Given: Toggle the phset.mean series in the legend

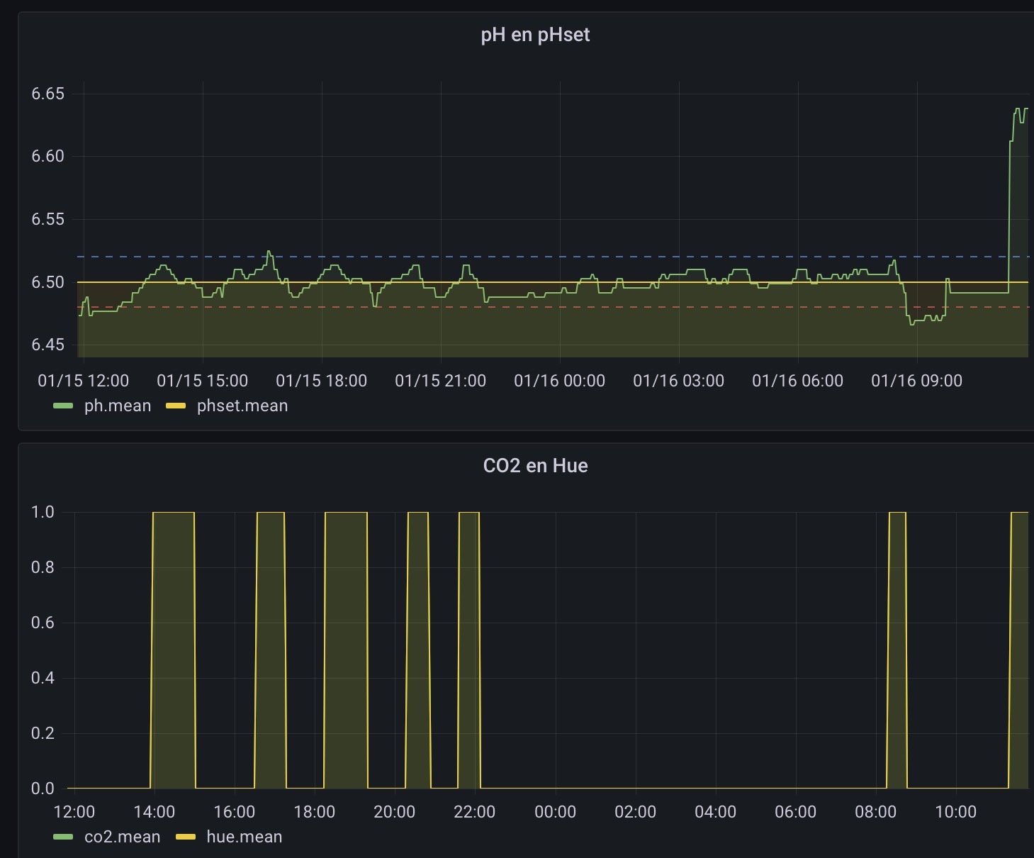Looking at the screenshot, I should [242, 406].
